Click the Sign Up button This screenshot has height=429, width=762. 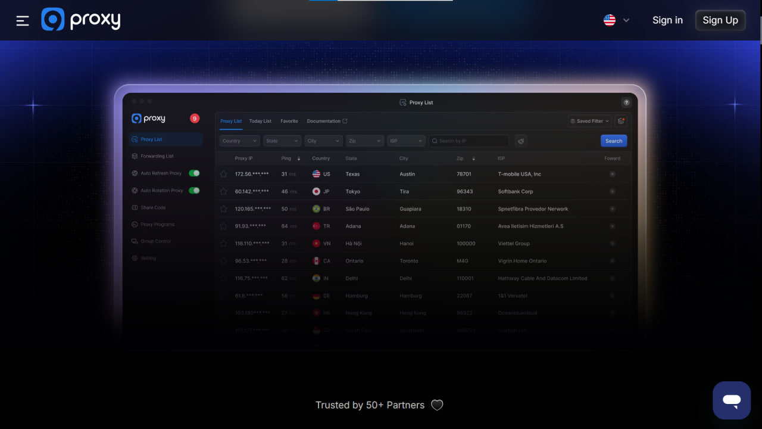point(720,20)
